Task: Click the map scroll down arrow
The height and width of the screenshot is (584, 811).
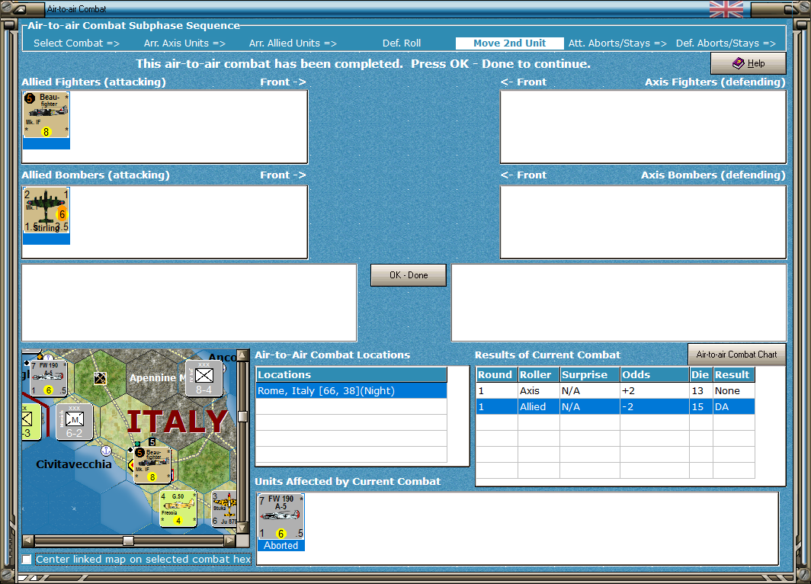Action: 242,528
